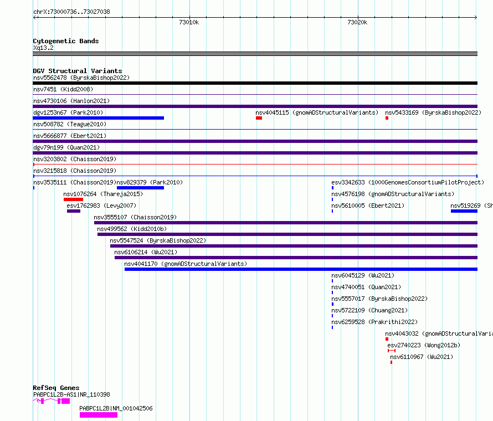
Task: Click nsv4041170 (gnomADStructuralVariants) label
Action: tap(186, 264)
